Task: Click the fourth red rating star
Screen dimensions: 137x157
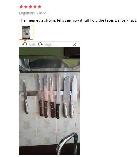Action: [x=35, y=7]
